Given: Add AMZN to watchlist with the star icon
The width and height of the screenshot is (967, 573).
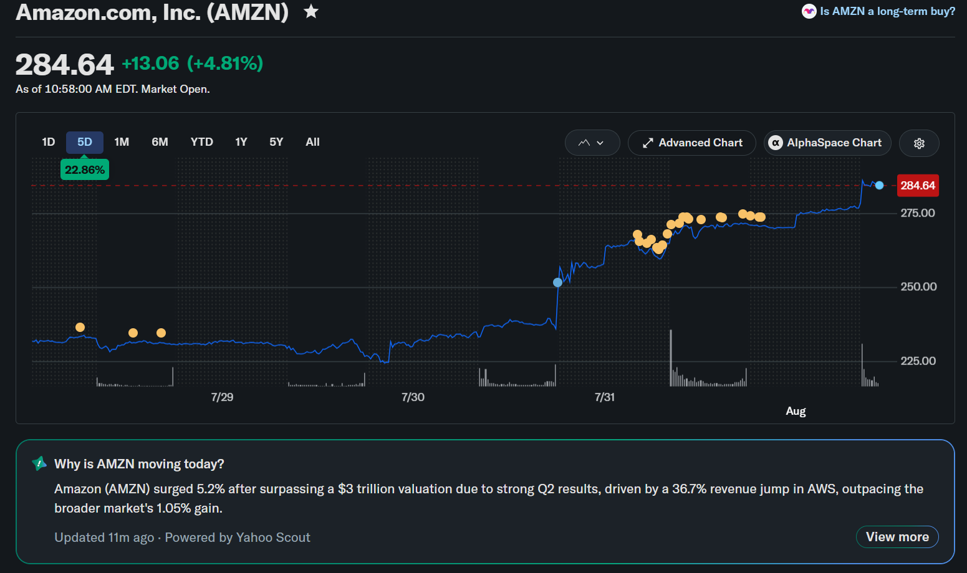Looking at the screenshot, I should click(311, 11).
